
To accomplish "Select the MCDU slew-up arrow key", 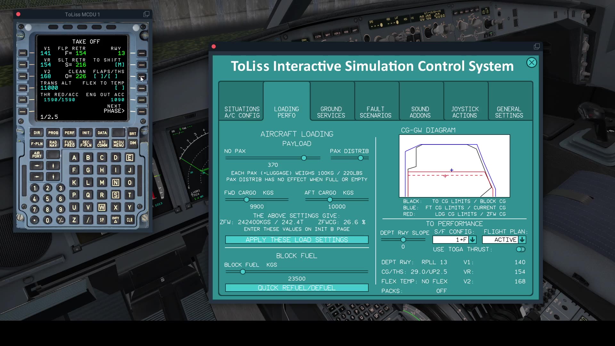I will (x=53, y=166).
